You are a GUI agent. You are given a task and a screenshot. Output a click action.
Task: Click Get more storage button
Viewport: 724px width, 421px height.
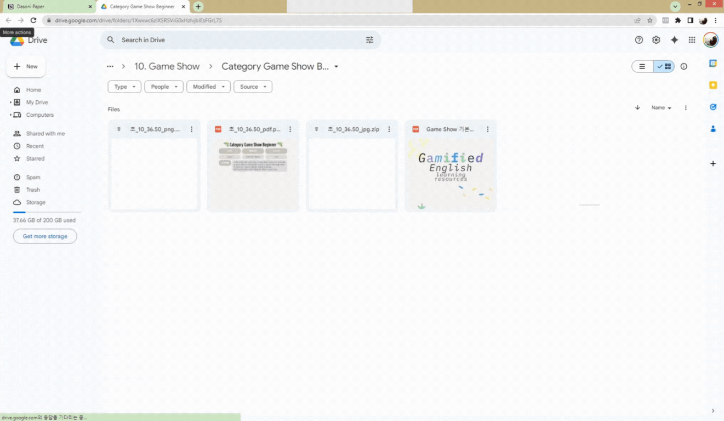tap(45, 236)
